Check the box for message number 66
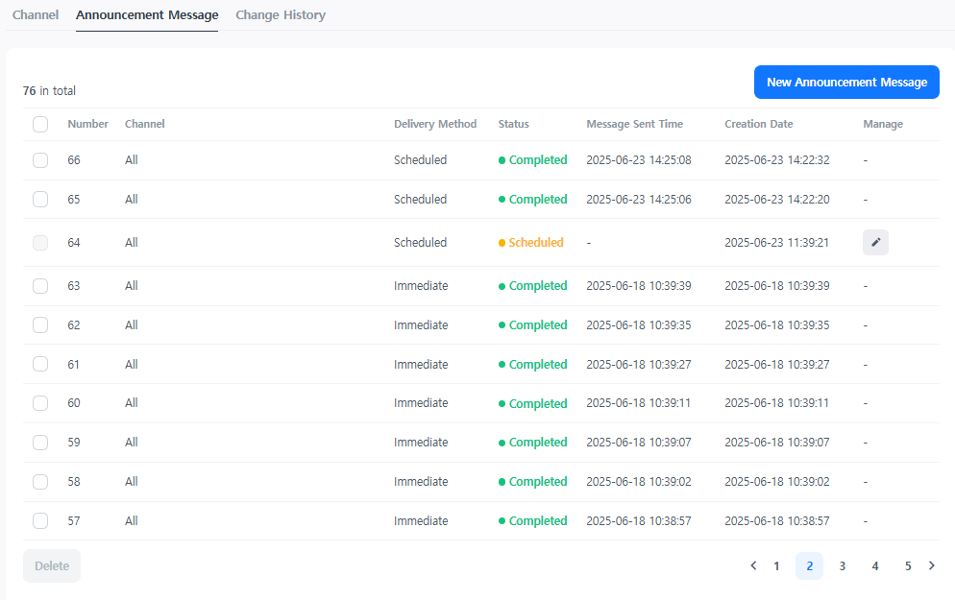The height and width of the screenshot is (600, 955). point(40,160)
